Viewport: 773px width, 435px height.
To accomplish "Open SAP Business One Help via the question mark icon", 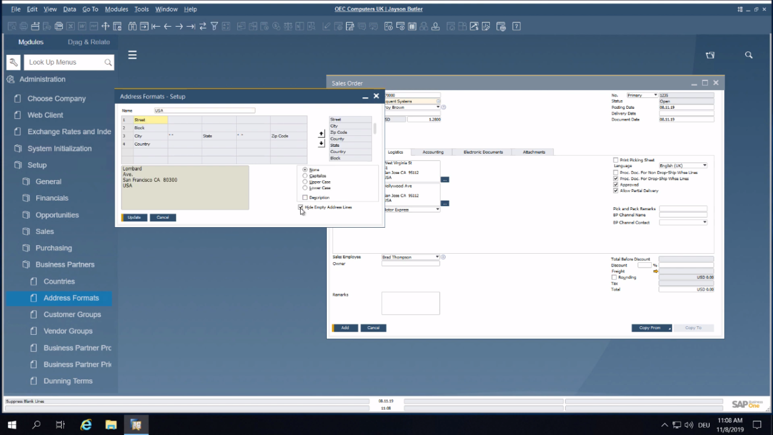I will point(516,25).
